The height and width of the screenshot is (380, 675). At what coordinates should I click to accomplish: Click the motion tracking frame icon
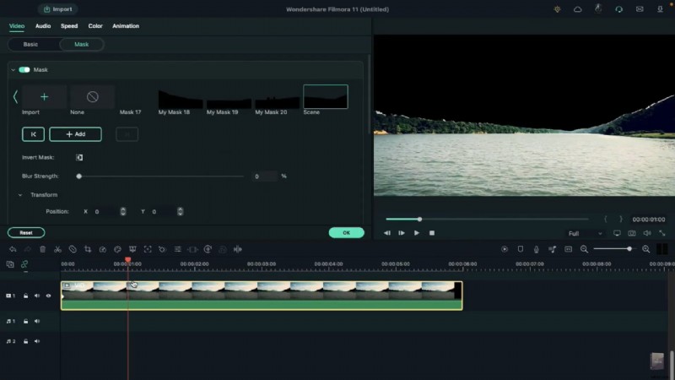coord(148,249)
